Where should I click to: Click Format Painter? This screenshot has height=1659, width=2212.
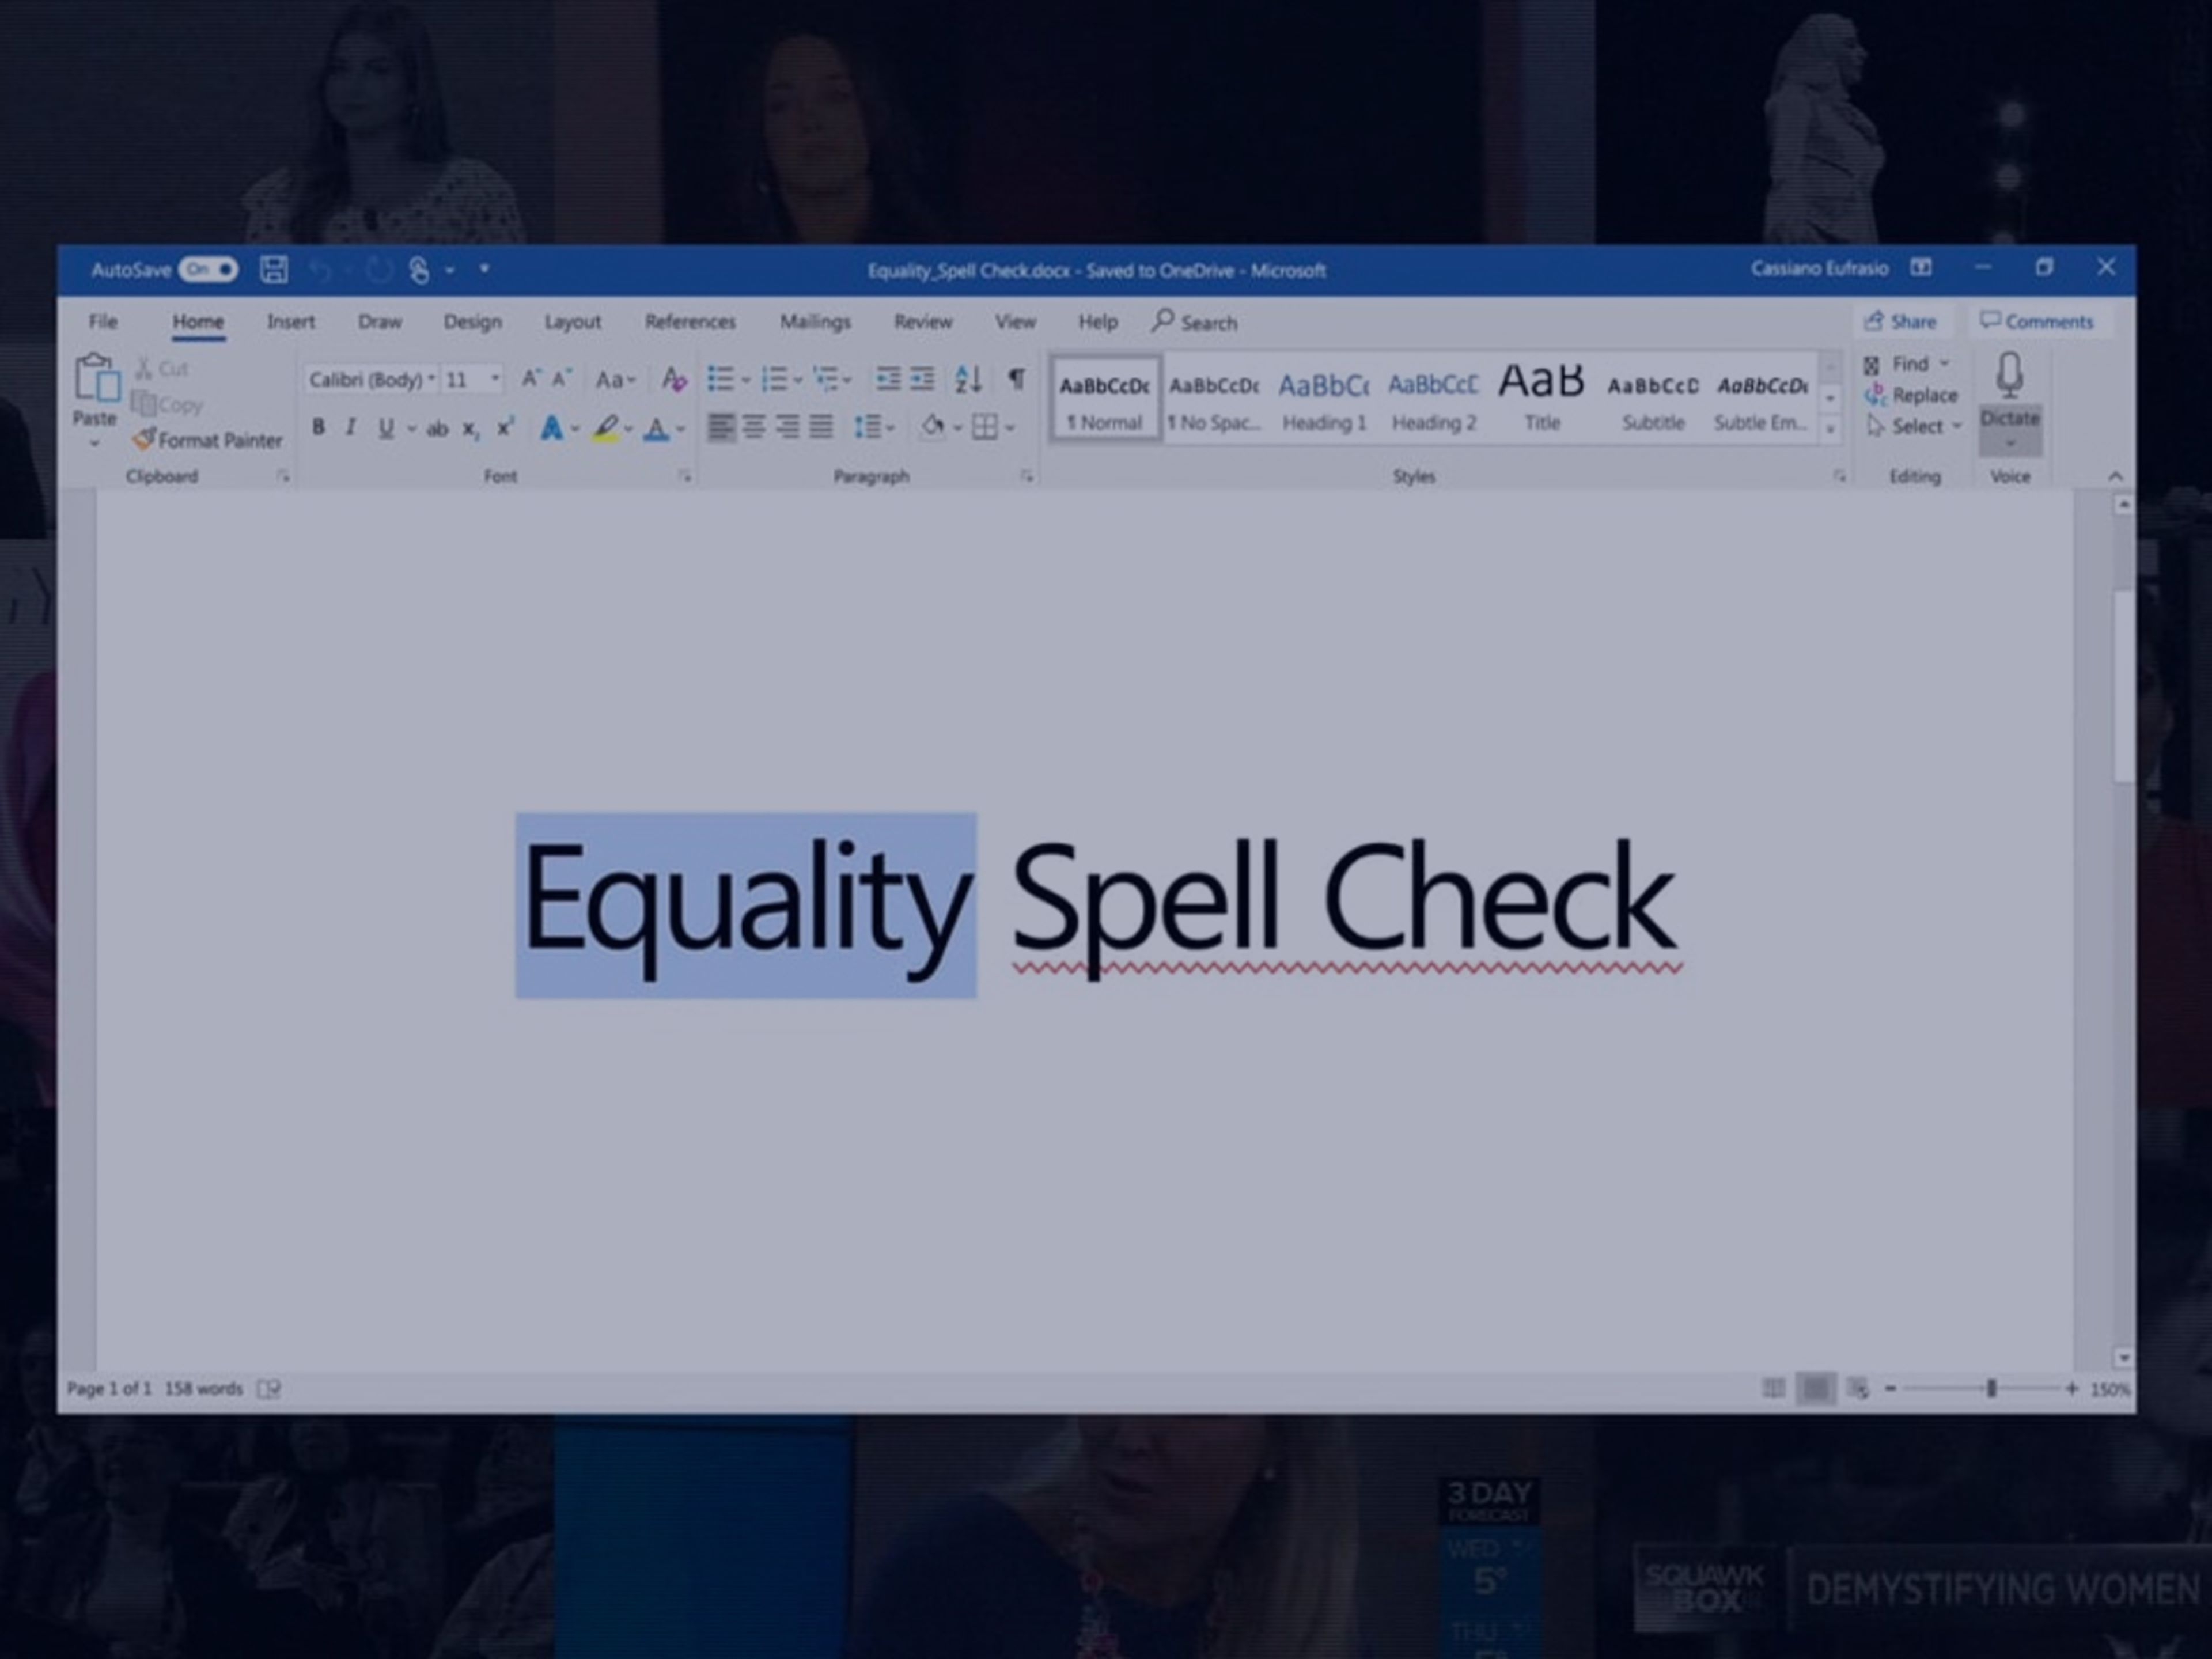(x=208, y=440)
